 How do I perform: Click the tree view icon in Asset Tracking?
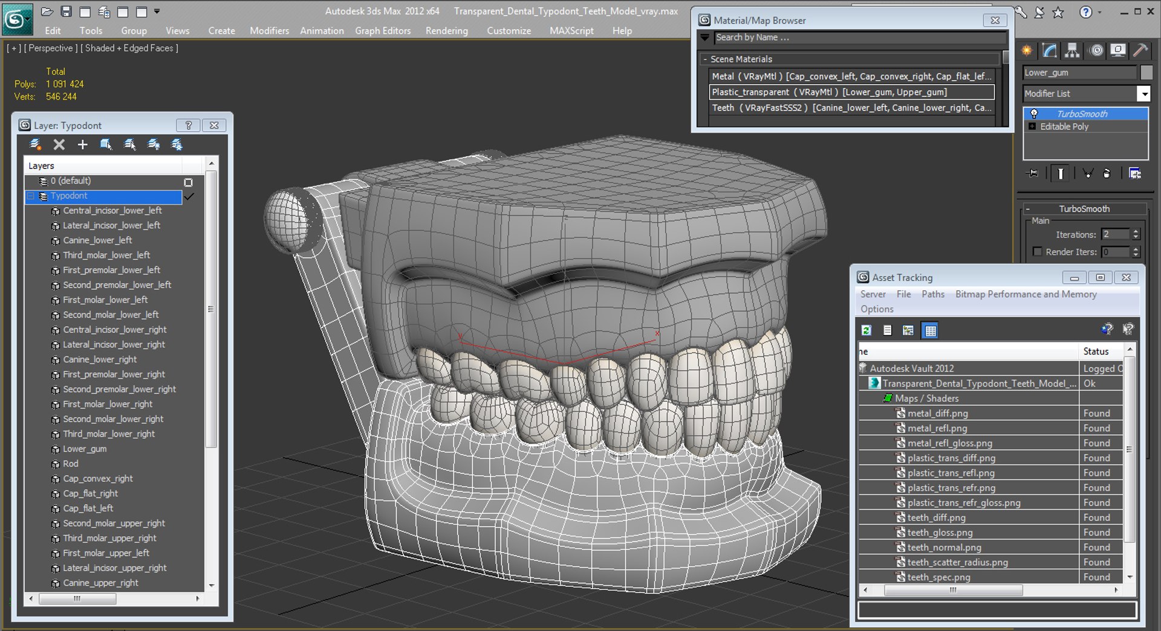[908, 330]
